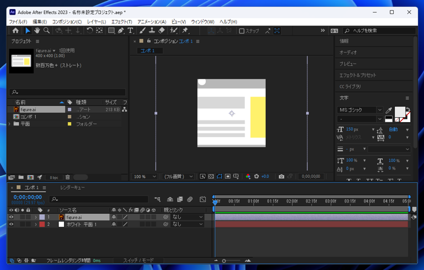424x270 pixels.
Task: Select the Hand tool
Action: point(37,31)
